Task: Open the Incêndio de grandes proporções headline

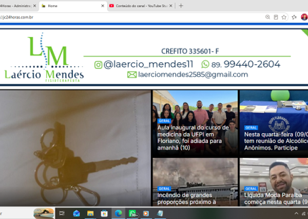Action: (187, 199)
